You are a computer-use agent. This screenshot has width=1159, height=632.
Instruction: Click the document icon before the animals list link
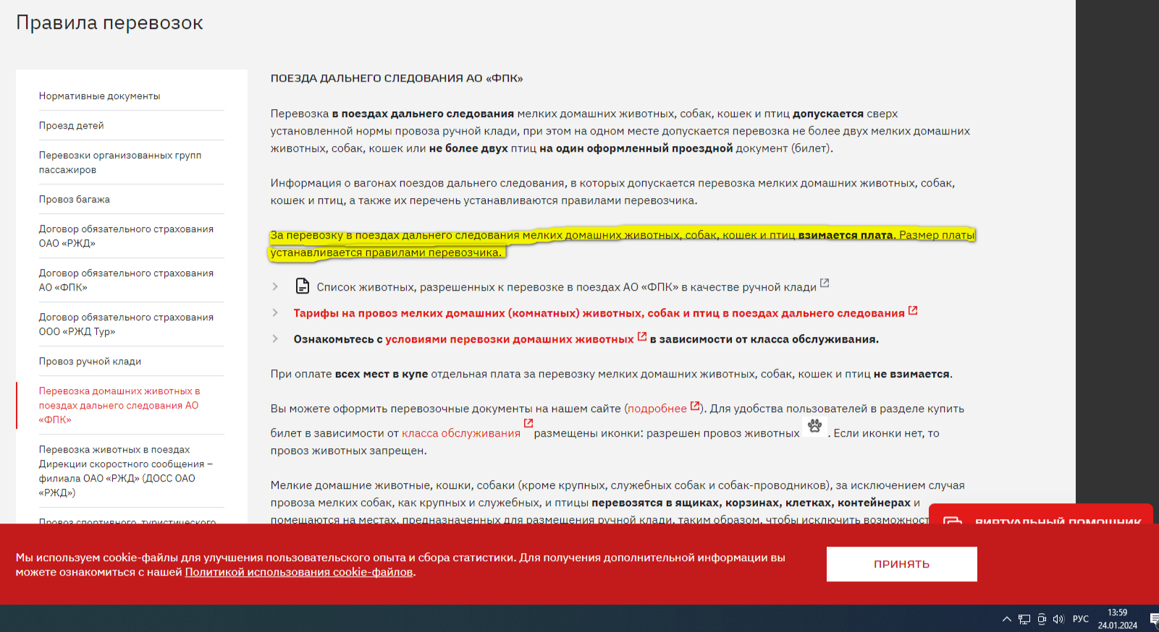tap(303, 286)
